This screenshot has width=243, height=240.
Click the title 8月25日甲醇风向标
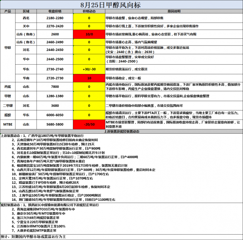(x=110, y=5)
